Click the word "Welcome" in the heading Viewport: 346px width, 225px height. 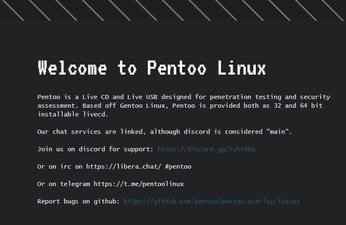72,68
